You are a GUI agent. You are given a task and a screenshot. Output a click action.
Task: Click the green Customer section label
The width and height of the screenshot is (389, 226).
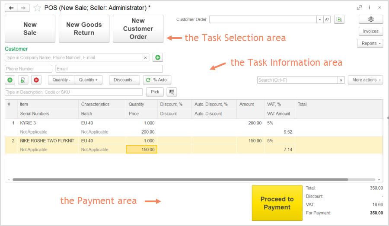point(16,49)
